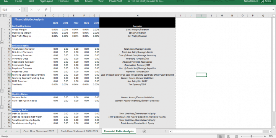The height and width of the screenshot is (138, 276).
Task: Switch to Page Break Preview icon
Action: pos(236,136)
